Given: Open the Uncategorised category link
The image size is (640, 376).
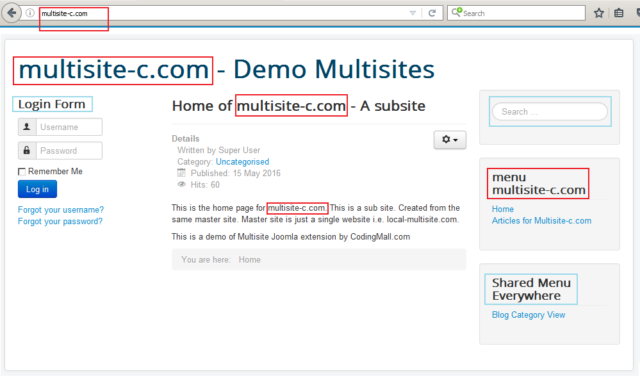Looking at the screenshot, I should coord(242,161).
